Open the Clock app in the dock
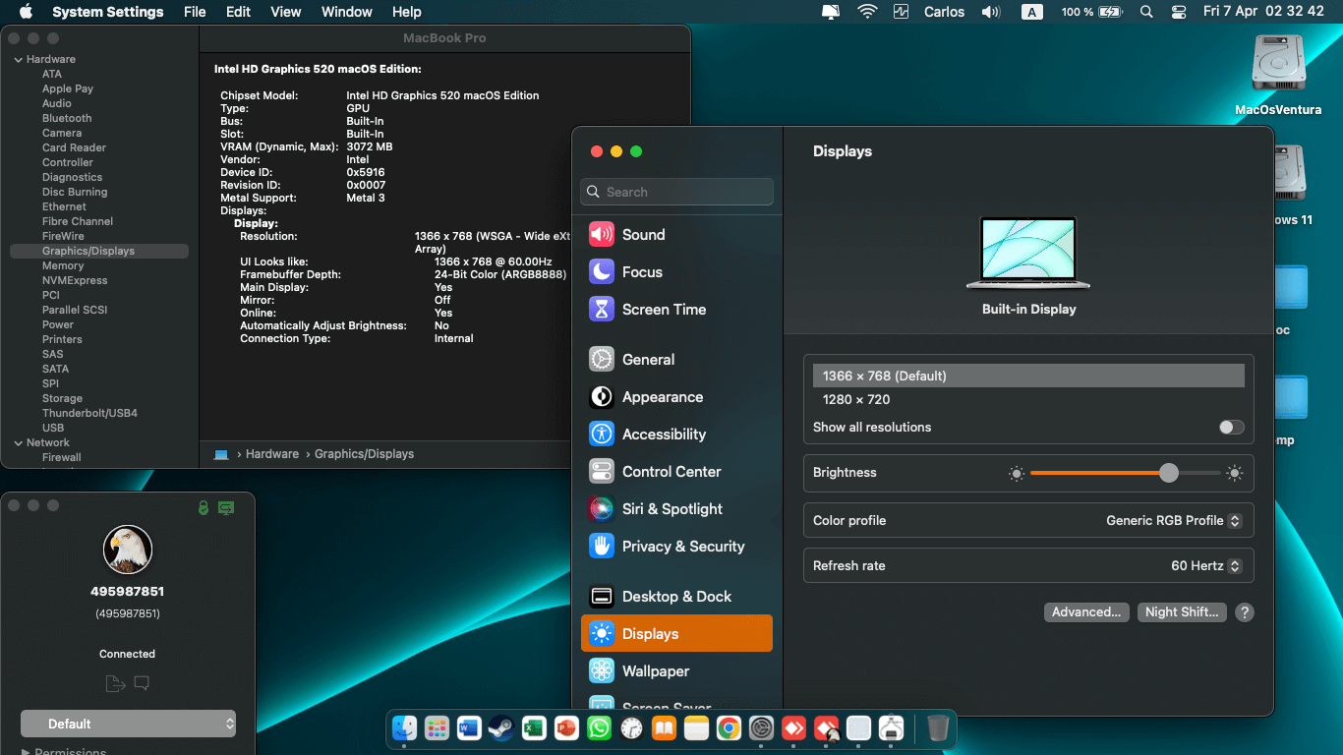This screenshot has height=755, width=1343. click(x=631, y=728)
